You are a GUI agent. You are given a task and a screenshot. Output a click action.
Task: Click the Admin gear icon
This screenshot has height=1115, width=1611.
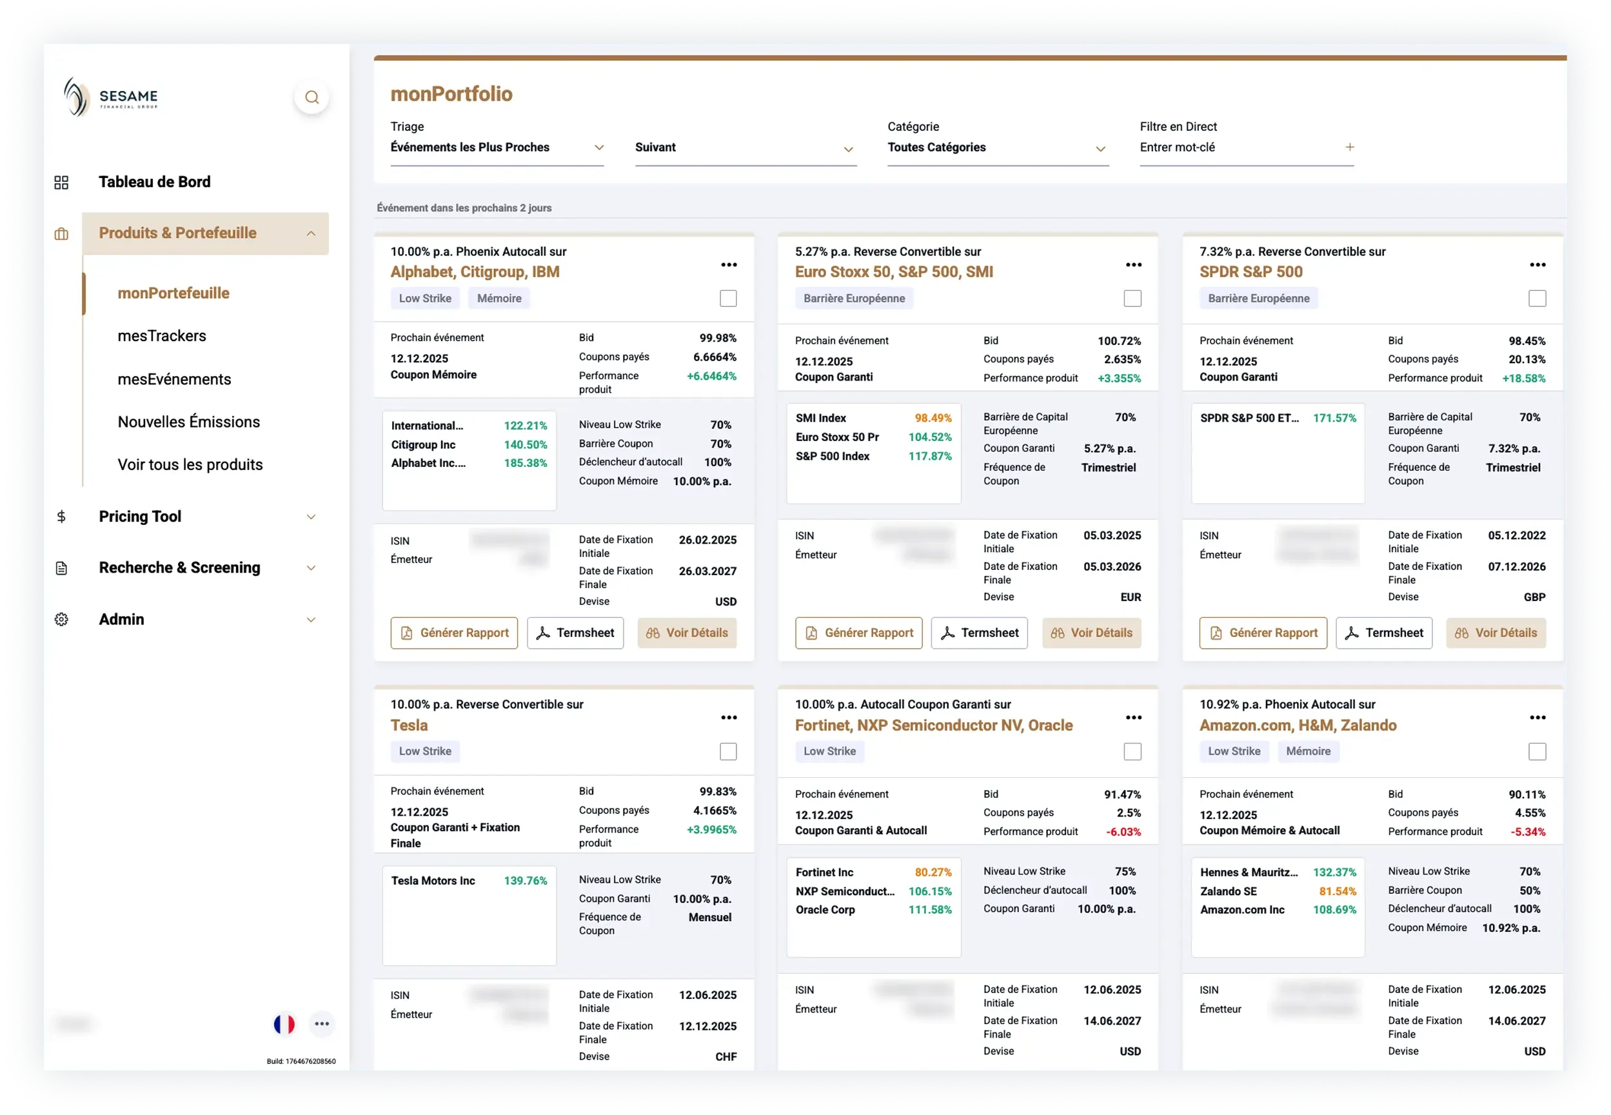[x=61, y=620]
